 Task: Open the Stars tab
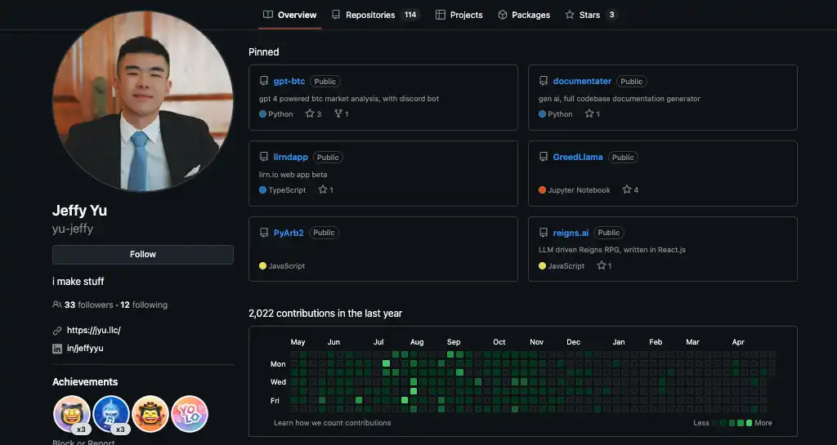click(x=589, y=15)
